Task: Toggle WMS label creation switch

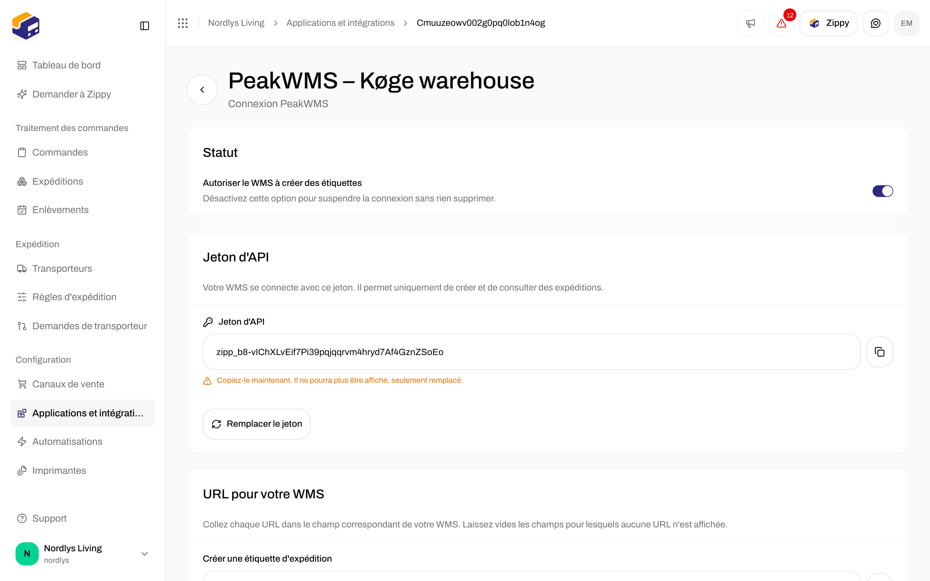Action: tap(882, 191)
